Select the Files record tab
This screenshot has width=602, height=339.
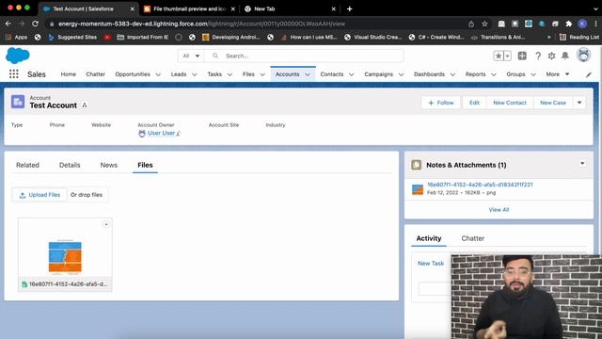tap(145, 165)
